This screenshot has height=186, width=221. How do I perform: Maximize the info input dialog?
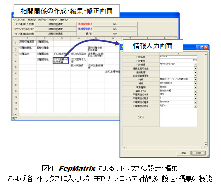point(202,47)
